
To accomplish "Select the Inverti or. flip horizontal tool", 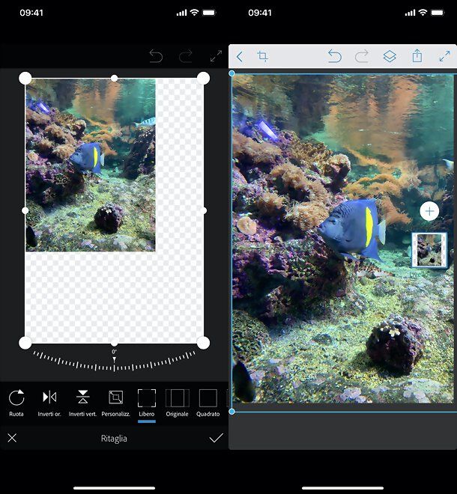I will pos(49,397).
